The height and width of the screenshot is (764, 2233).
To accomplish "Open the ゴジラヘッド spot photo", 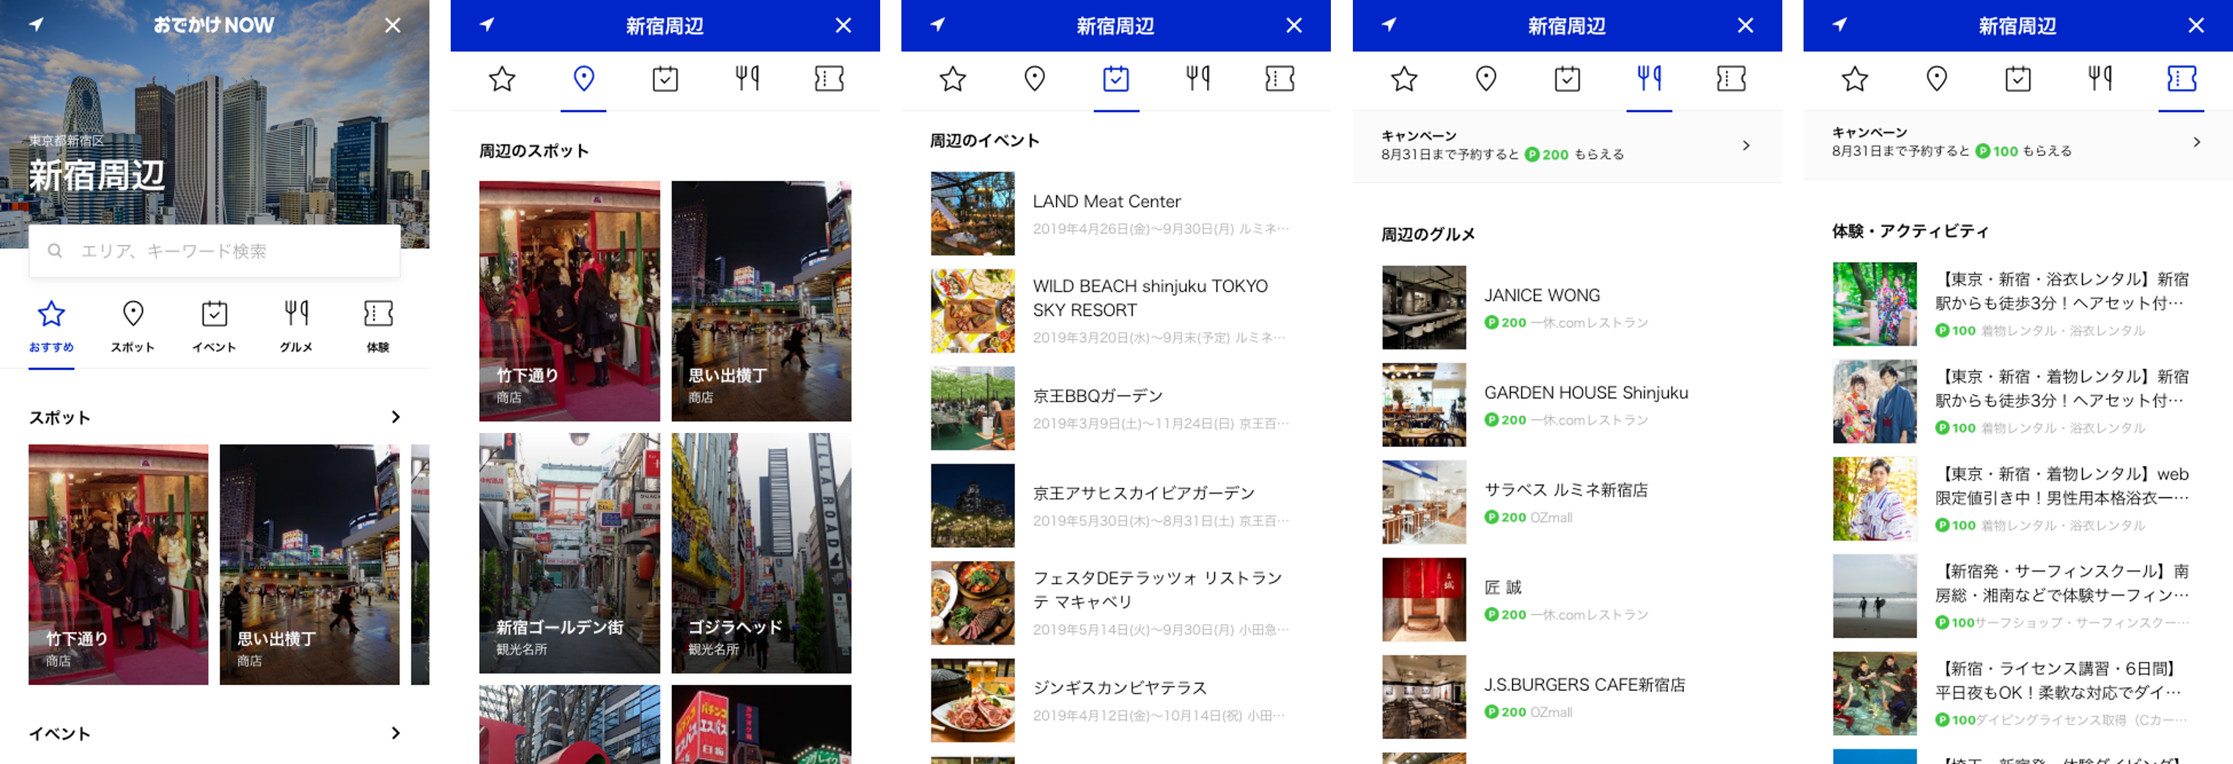I will tap(760, 552).
